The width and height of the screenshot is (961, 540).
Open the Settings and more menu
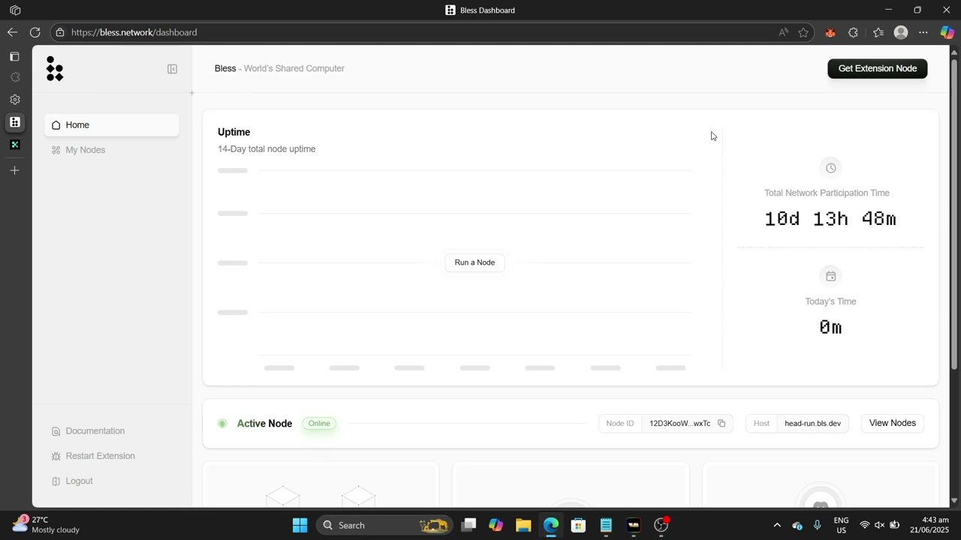923,32
